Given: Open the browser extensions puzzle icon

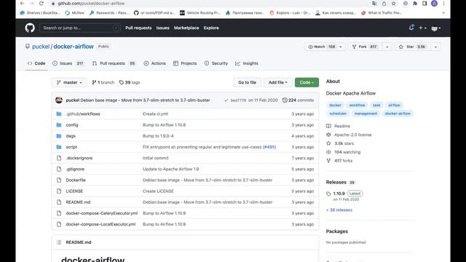Looking at the screenshot, I should 415,3.
